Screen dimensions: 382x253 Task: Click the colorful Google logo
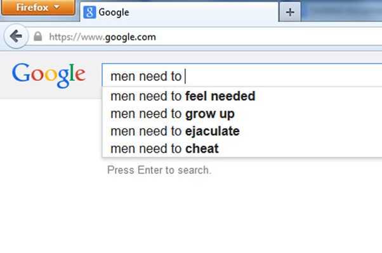tap(49, 75)
